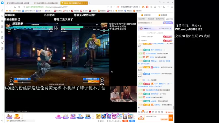The height and width of the screenshot is (123, 219).
Task: Collapse the browser sidebar arrow
Action: [x=2, y=121]
